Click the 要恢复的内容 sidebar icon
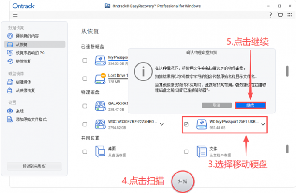 coord(10,36)
